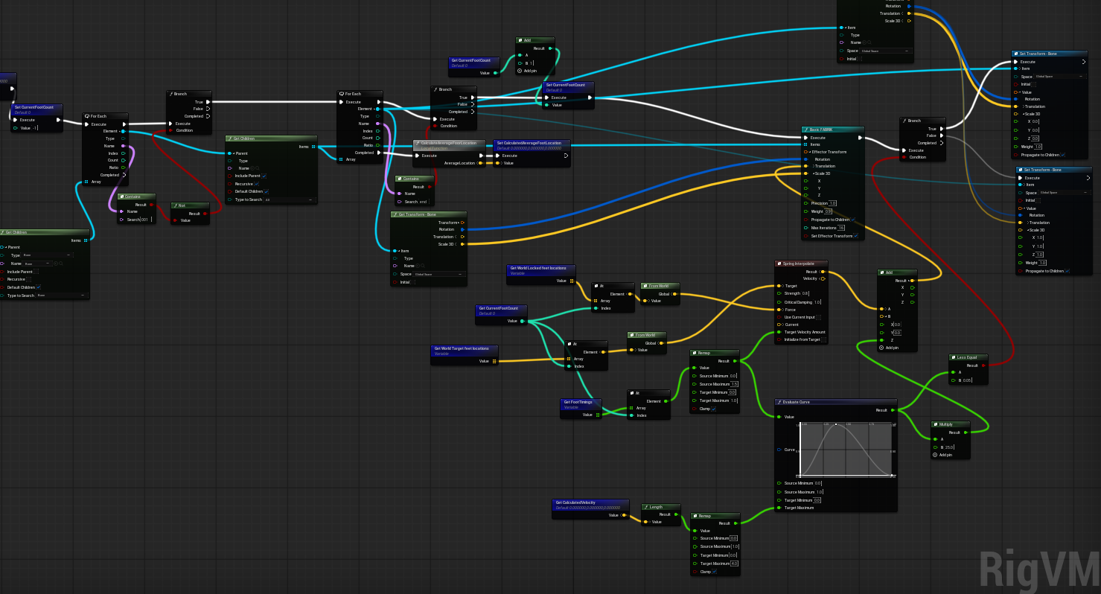
Task: Select the Evaluate Curve node by its title
Action: click(x=795, y=402)
